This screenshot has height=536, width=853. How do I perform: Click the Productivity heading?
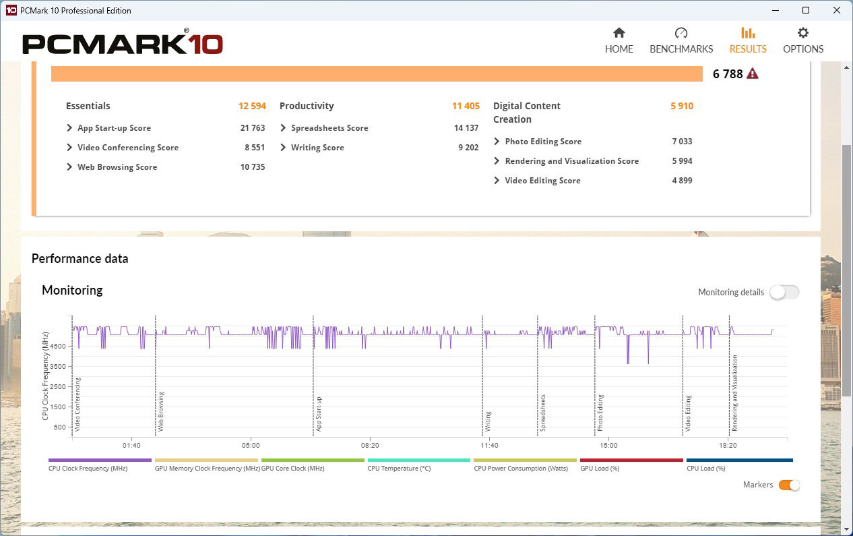point(307,106)
